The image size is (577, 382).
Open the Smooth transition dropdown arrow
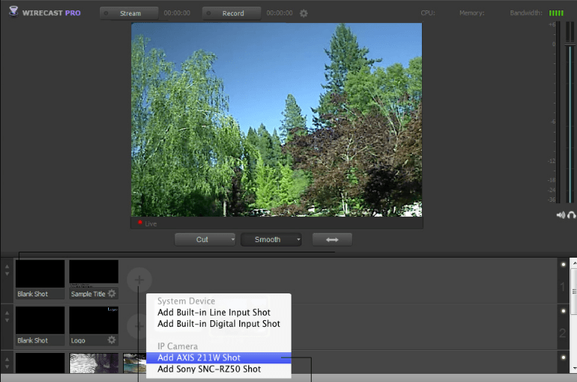coord(298,239)
